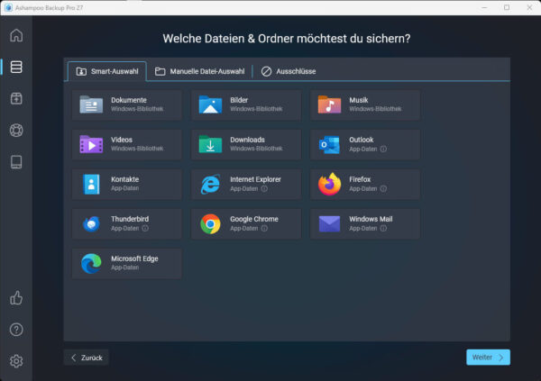This screenshot has width=541, height=381.
Task: Open the Home icon in sidebar
Action: point(16,35)
